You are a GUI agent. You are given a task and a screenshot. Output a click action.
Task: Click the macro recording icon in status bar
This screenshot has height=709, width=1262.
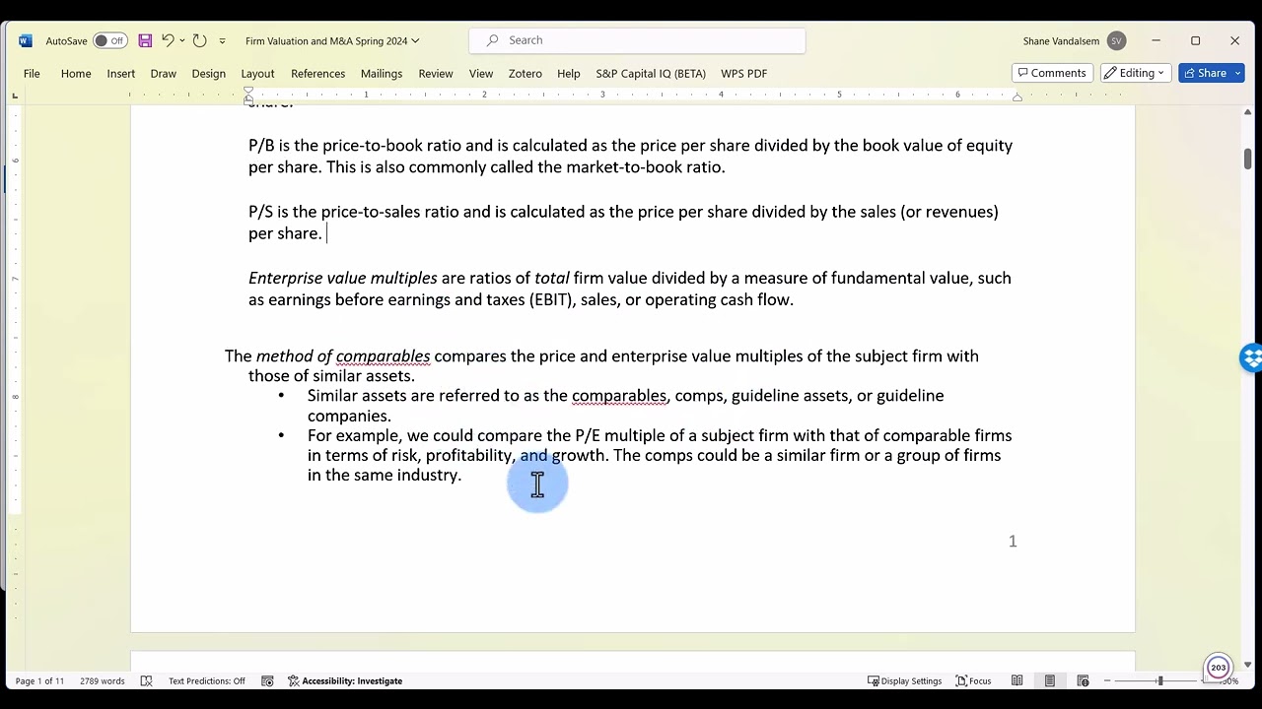[267, 681]
